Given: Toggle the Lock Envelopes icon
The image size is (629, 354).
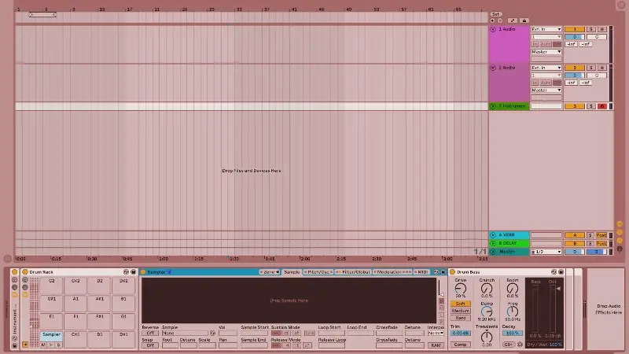Looking at the screenshot, I should click(x=524, y=20).
